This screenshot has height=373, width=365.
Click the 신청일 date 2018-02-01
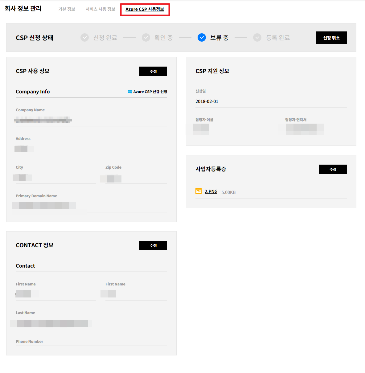207,101
